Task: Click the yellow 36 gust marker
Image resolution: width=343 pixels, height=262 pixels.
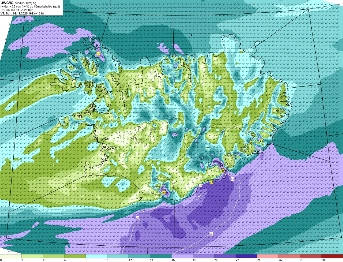Action: point(223,171)
